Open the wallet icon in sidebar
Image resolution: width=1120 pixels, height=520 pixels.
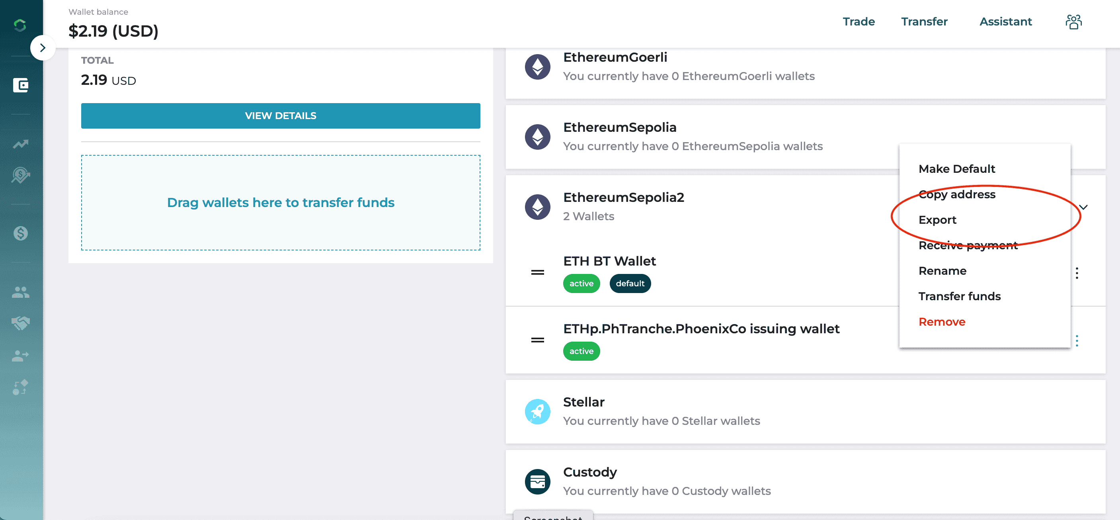[20, 85]
